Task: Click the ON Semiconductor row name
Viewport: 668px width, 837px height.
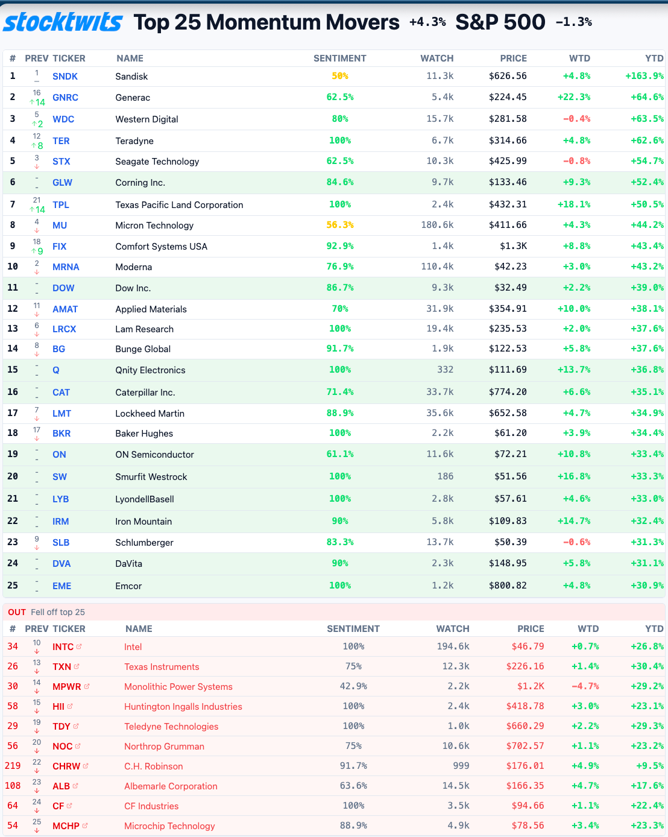Action: [155, 455]
